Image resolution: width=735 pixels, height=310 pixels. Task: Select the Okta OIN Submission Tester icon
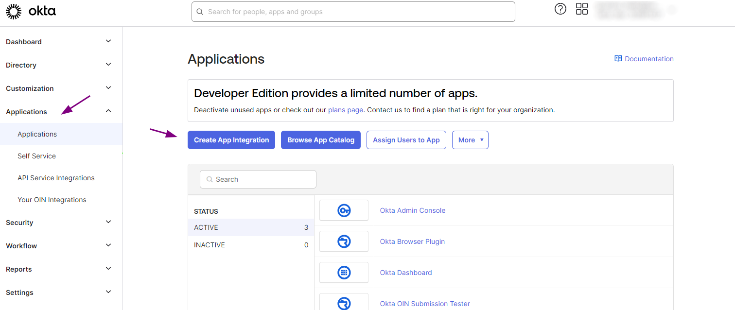(344, 302)
